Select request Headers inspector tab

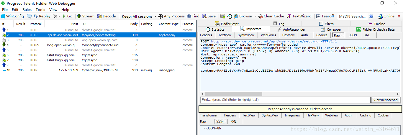pyautogui.click(x=206, y=35)
